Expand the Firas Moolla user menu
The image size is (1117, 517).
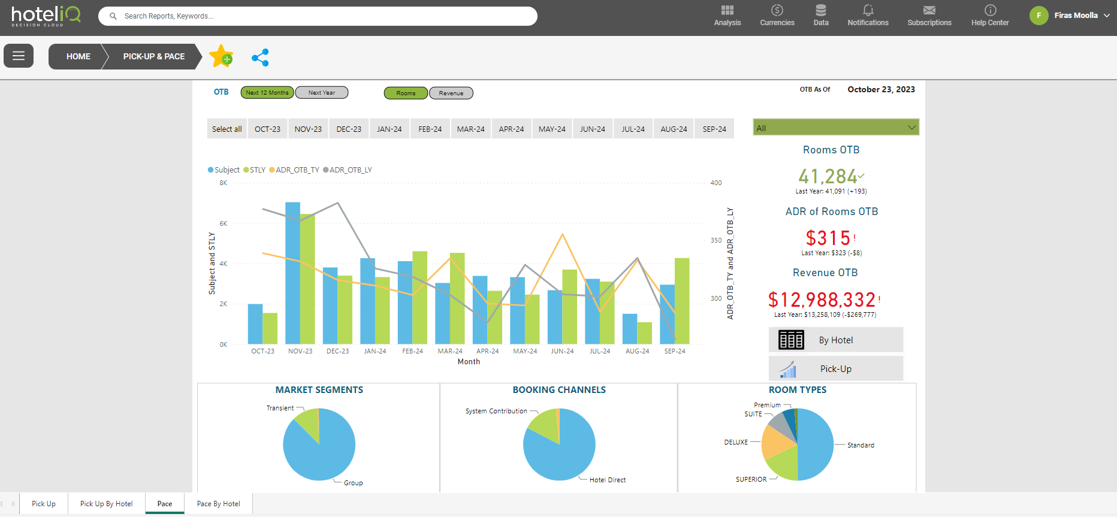point(1106,16)
